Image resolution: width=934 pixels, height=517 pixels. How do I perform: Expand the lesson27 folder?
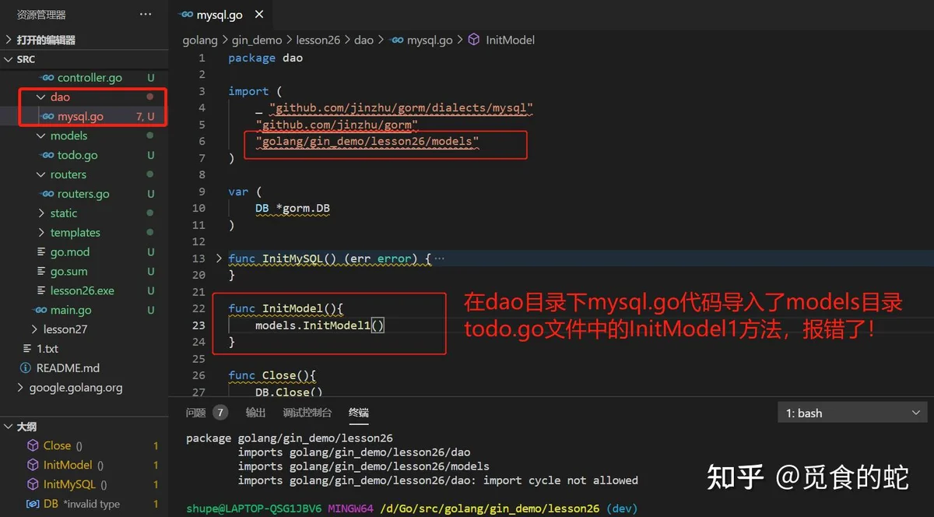click(65, 329)
